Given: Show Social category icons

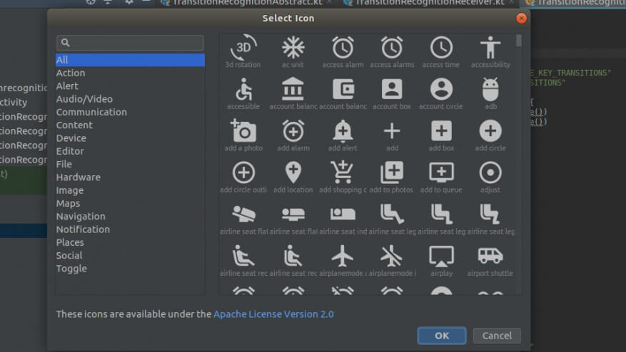Looking at the screenshot, I should click(x=130, y=255).
